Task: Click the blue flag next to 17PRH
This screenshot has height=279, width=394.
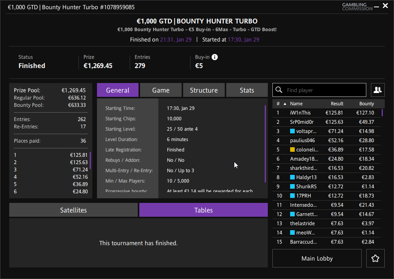Action: (x=292, y=196)
